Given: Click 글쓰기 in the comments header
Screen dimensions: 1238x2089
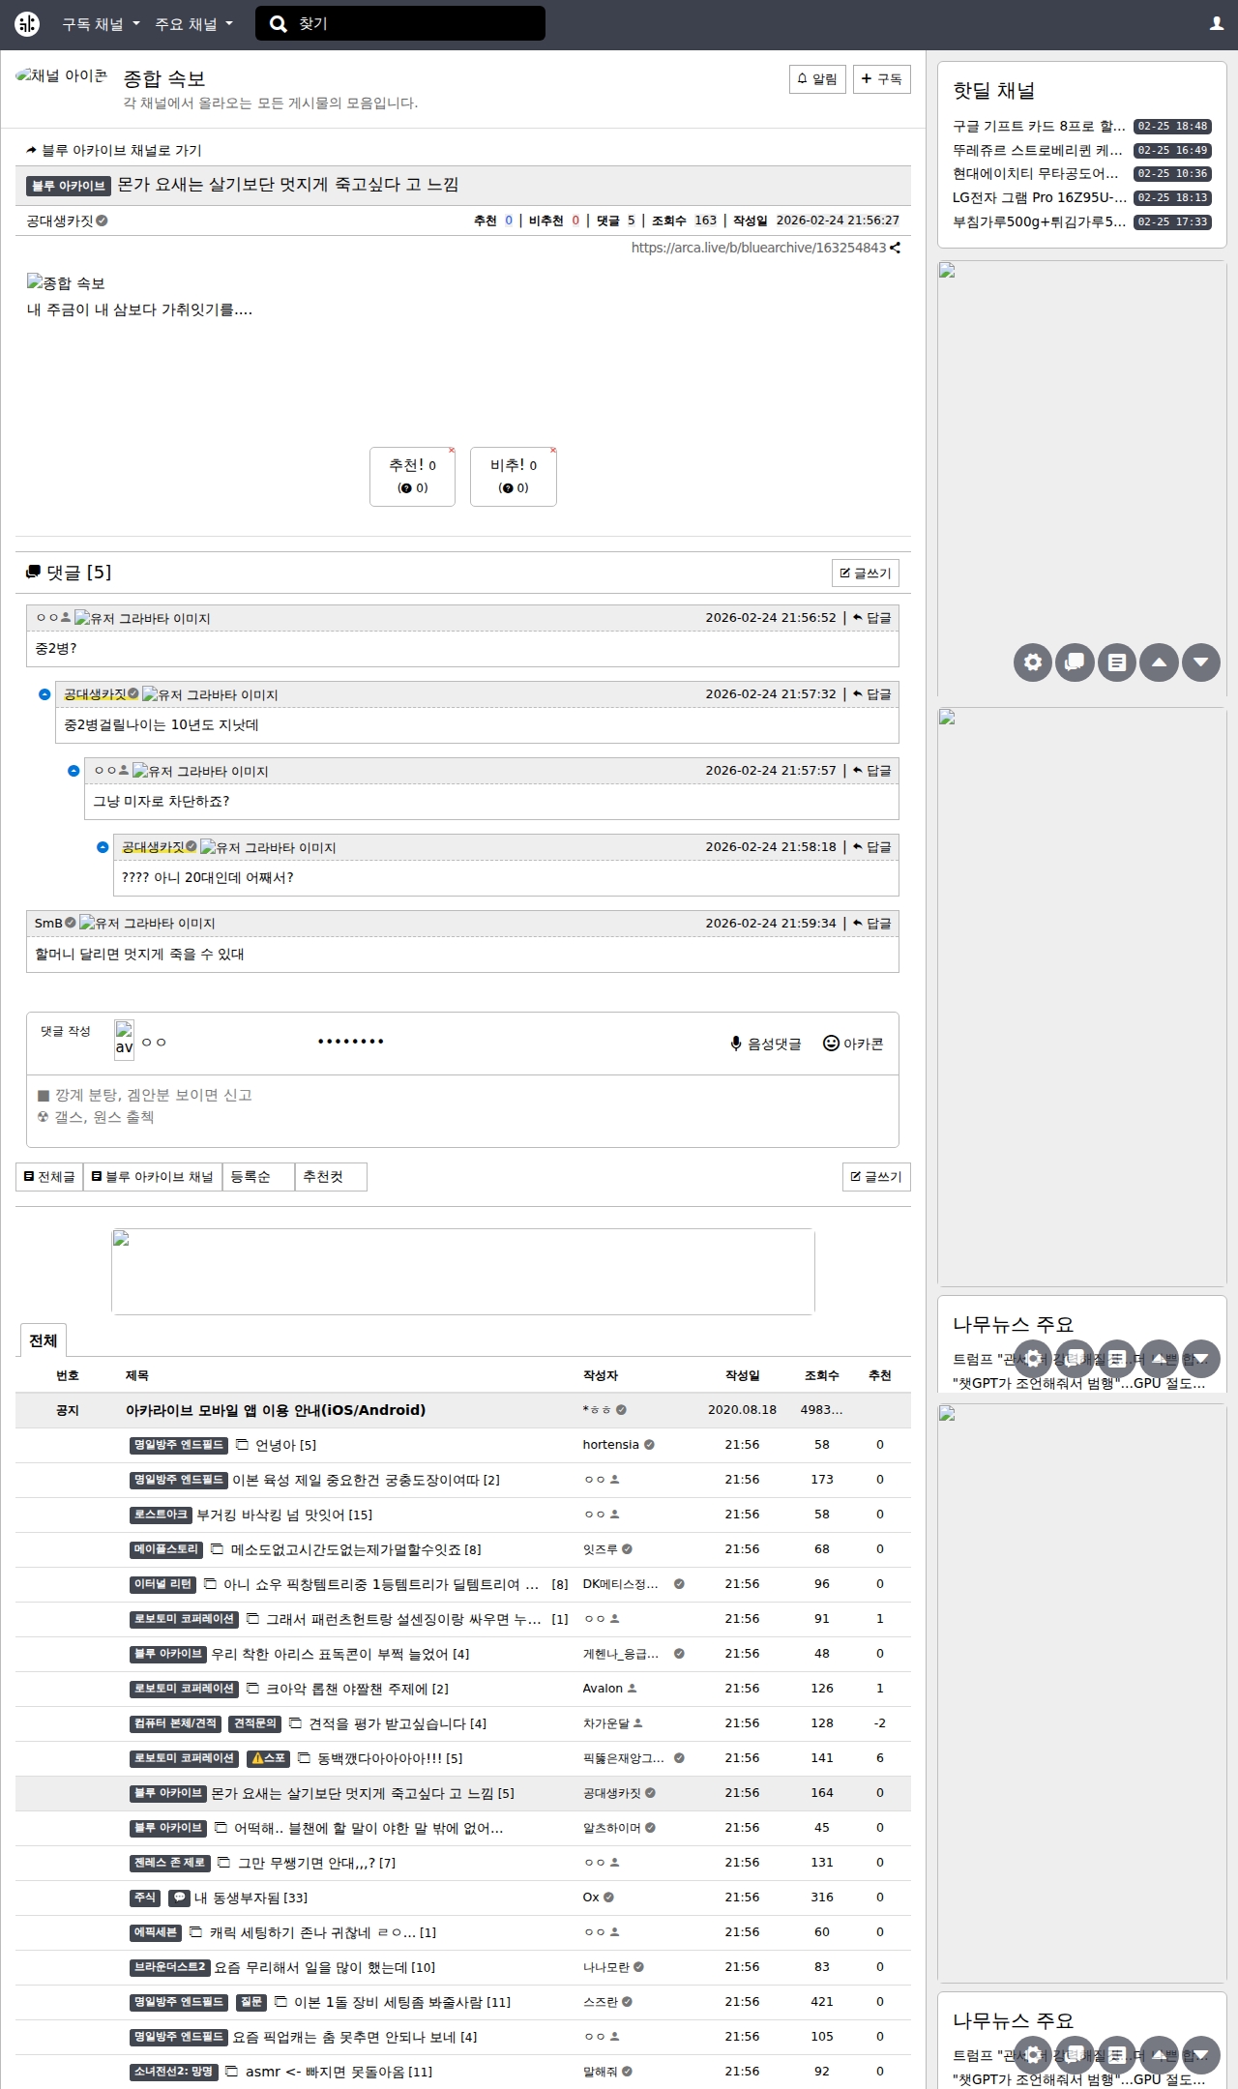Looking at the screenshot, I should click(866, 574).
